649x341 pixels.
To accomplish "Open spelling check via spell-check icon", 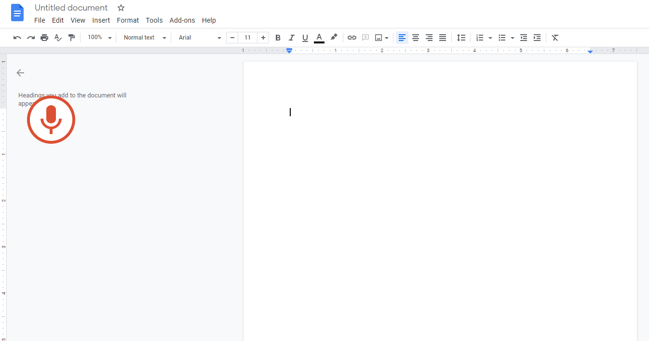I will click(58, 38).
